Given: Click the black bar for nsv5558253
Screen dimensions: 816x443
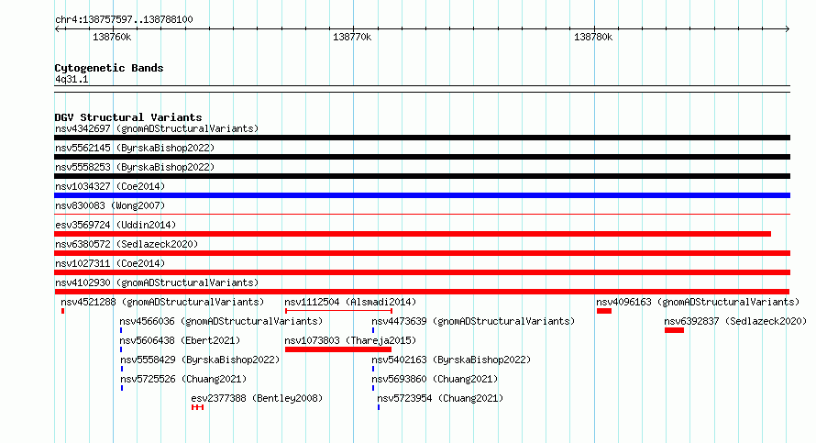Looking at the screenshot, I should [422, 176].
